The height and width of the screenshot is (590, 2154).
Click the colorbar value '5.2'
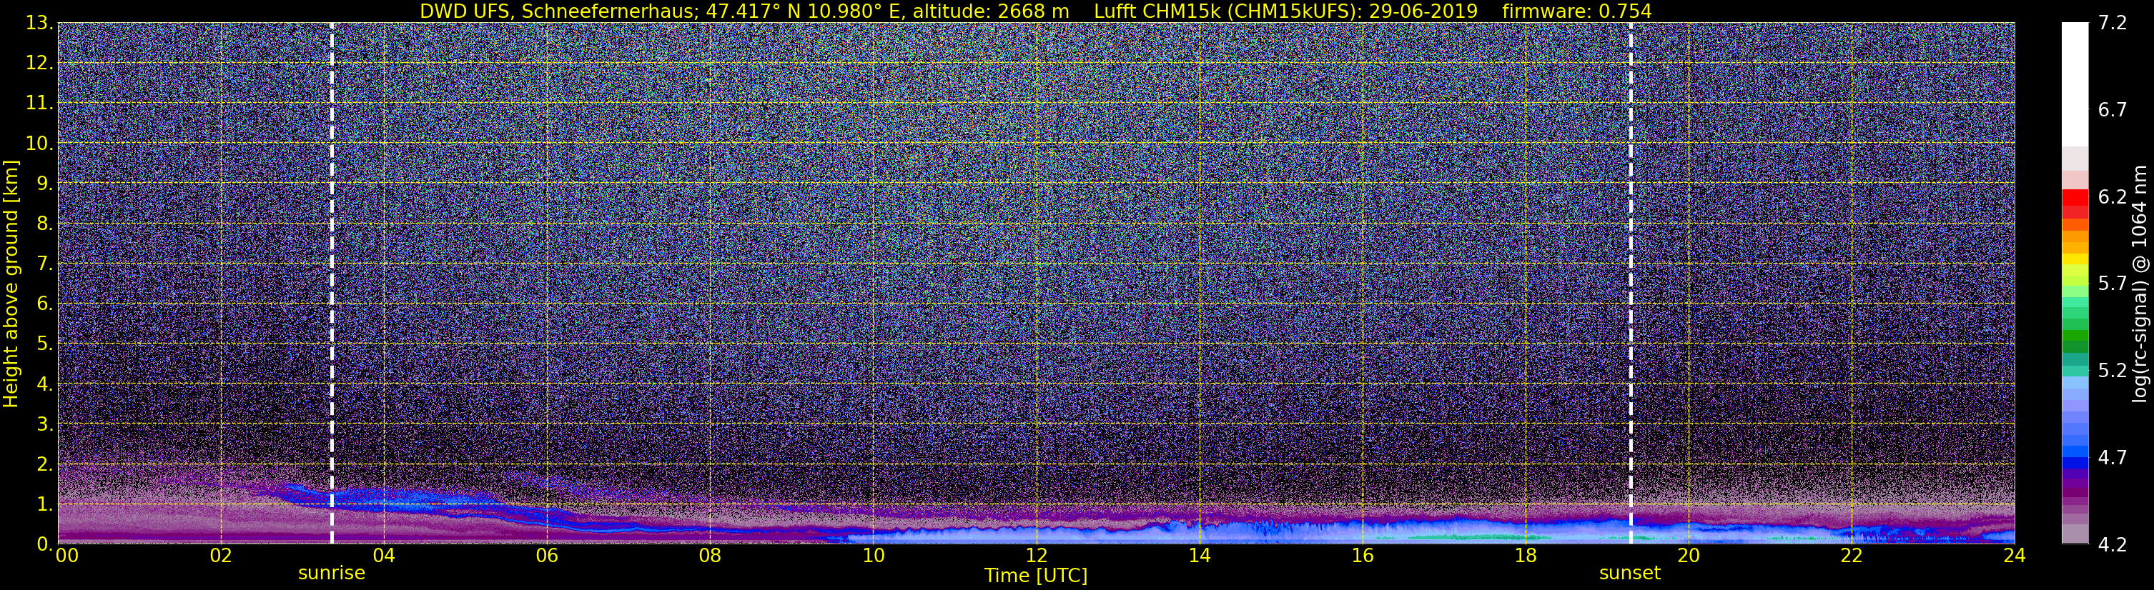pos(2113,370)
